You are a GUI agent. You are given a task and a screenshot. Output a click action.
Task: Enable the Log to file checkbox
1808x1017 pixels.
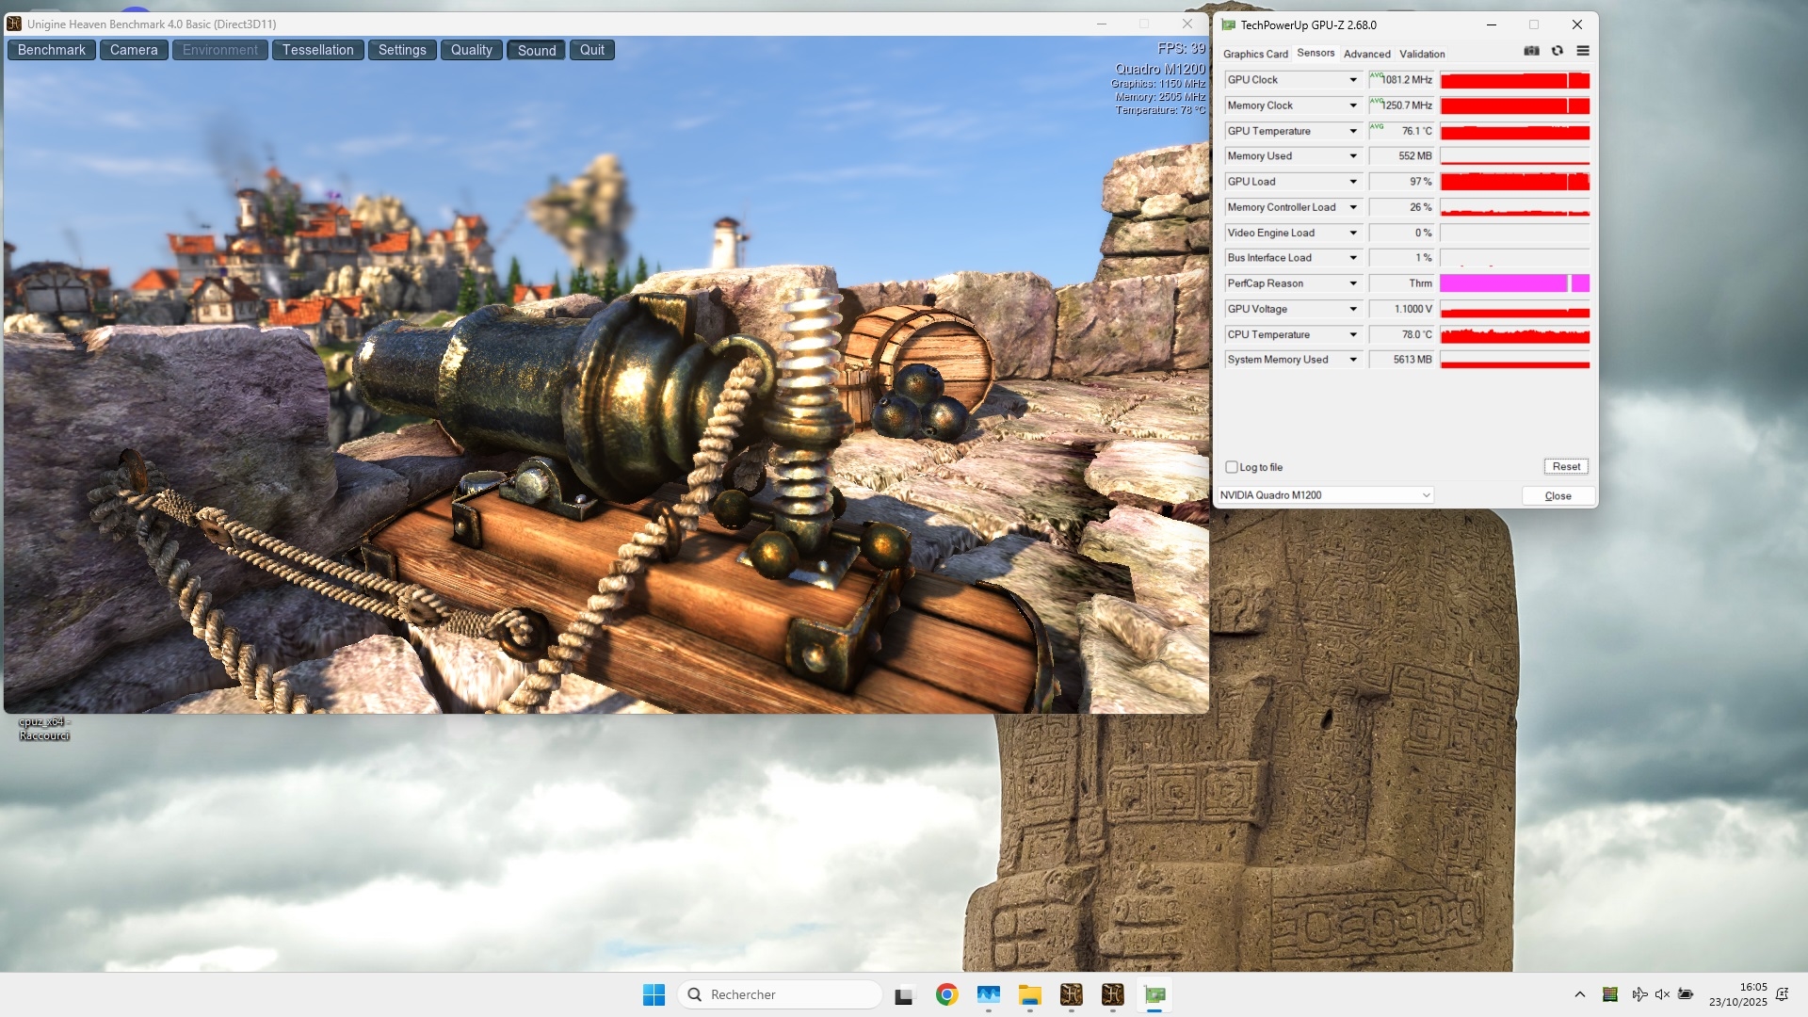click(1232, 467)
